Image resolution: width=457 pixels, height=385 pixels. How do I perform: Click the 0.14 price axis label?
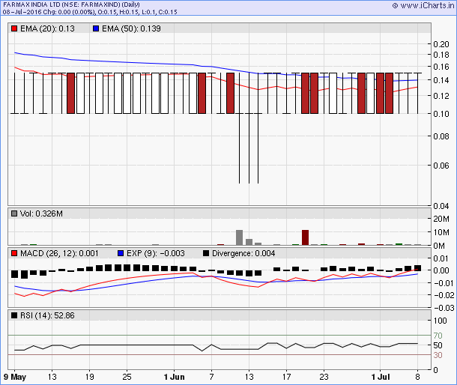pos(441,80)
